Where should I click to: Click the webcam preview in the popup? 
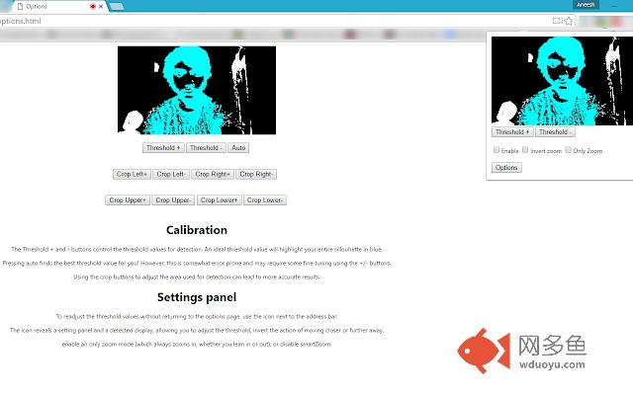[x=562, y=81]
